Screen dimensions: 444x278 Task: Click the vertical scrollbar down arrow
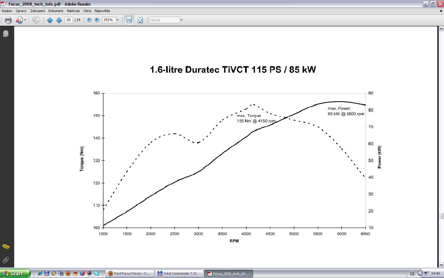click(441, 265)
